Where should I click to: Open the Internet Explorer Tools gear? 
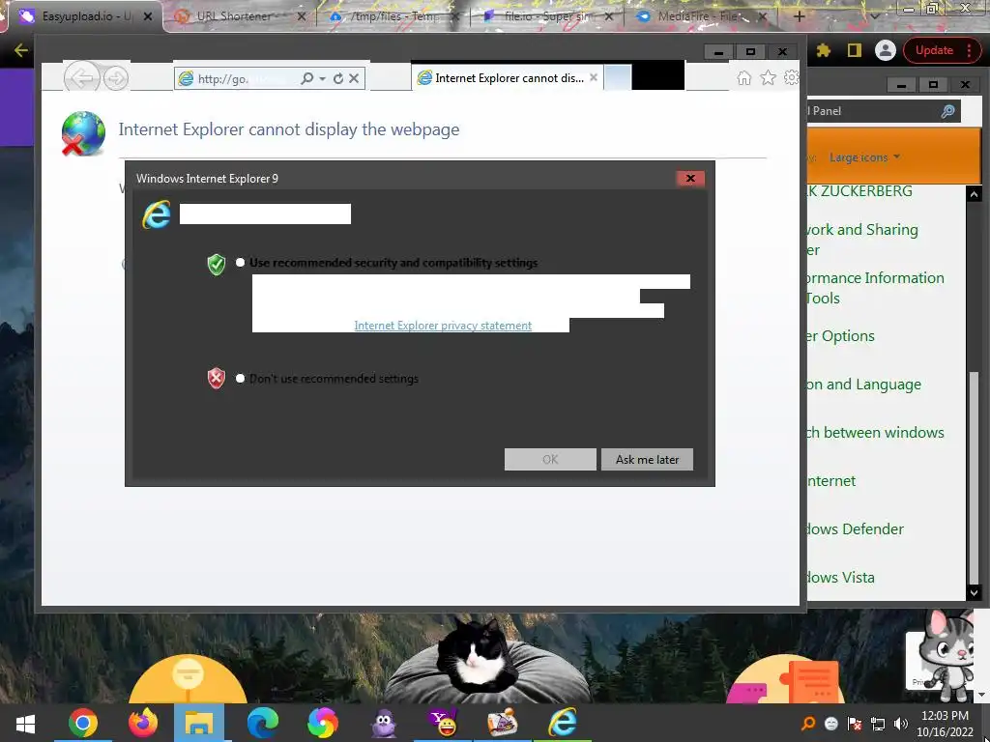pyautogui.click(x=791, y=77)
